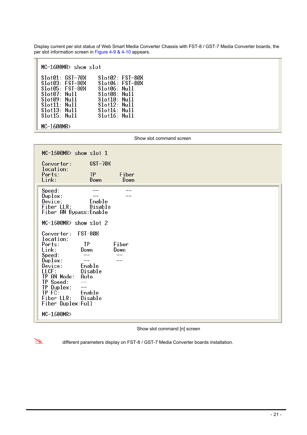
Task: Click the 'TP Speed:' line
Action: [x=64, y=282]
